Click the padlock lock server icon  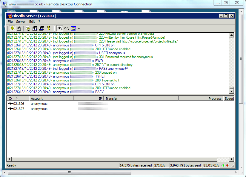tap(19, 28)
